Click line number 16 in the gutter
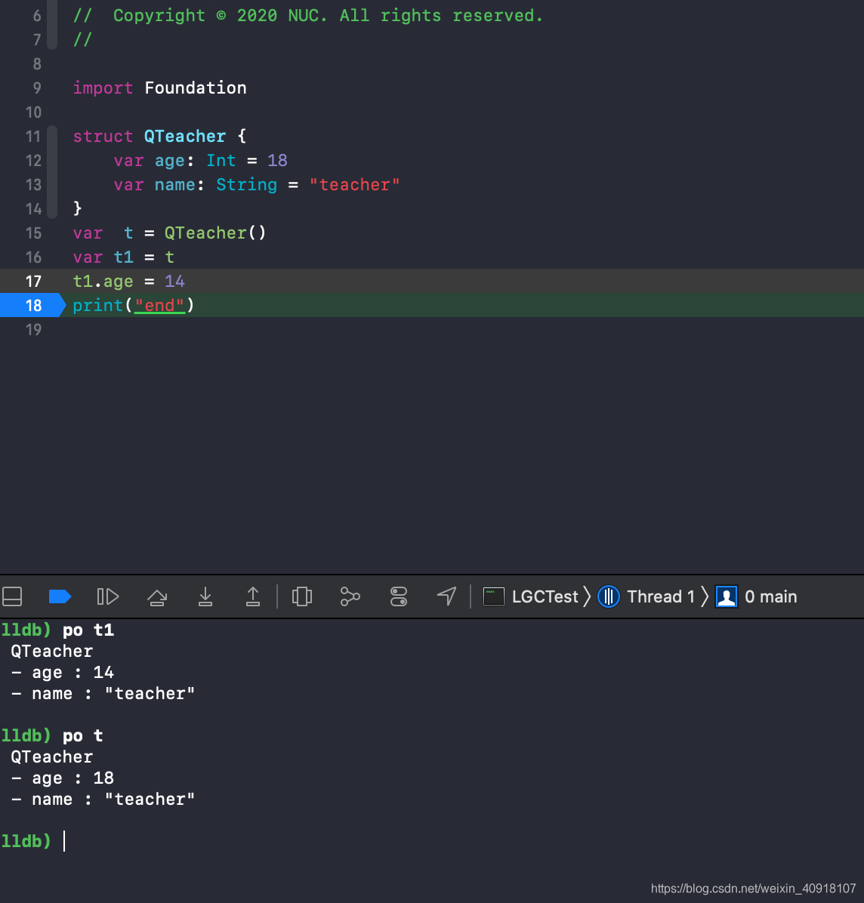Screen dimensions: 864x903 click(33, 257)
